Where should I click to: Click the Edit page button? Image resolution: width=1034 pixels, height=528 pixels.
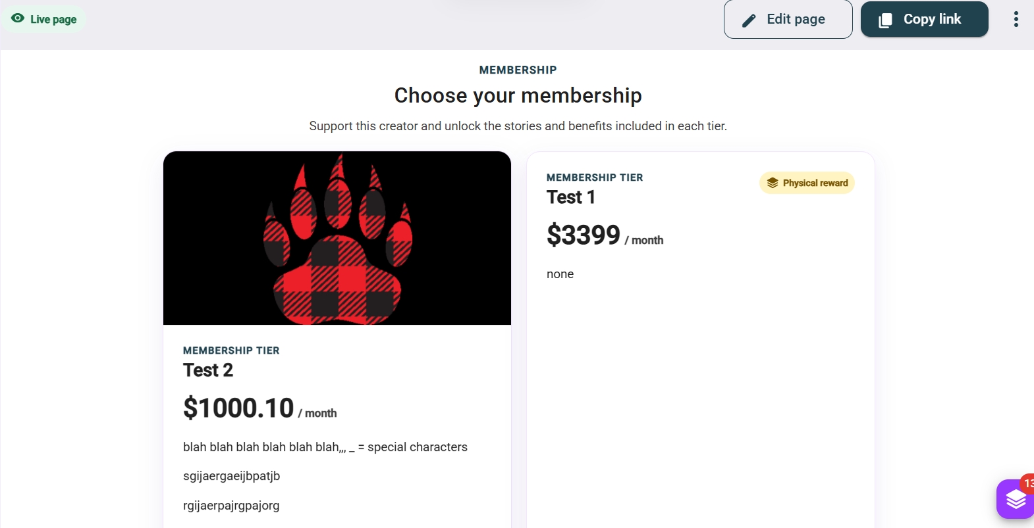pos(788,20)
